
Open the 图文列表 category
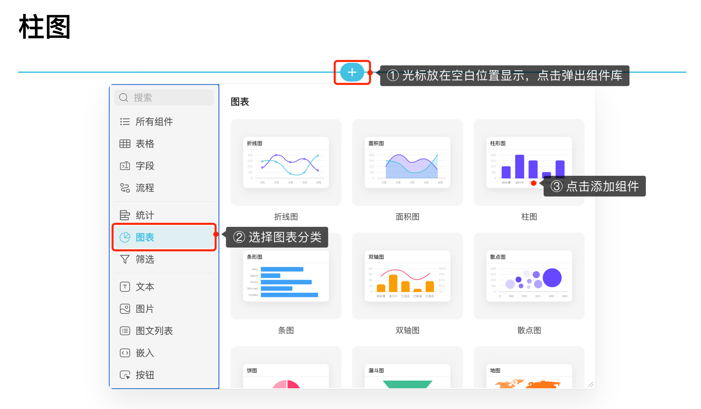click(154, 331)
